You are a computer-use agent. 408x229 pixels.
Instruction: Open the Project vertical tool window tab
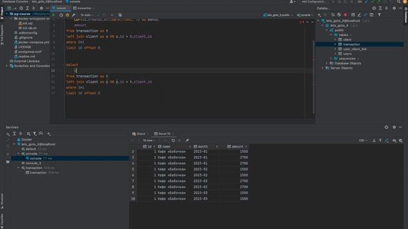tap(2, 13)
